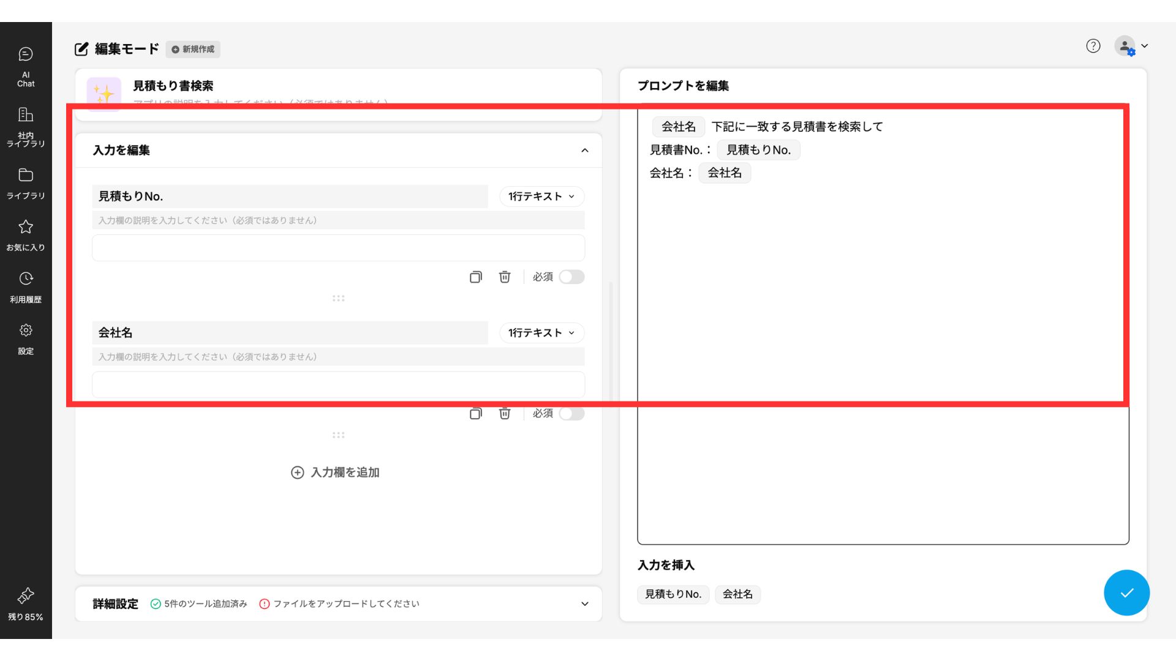
Task: Collapse the 入力を編集 section
Action: pyautogui.click(x=584, y=151)
